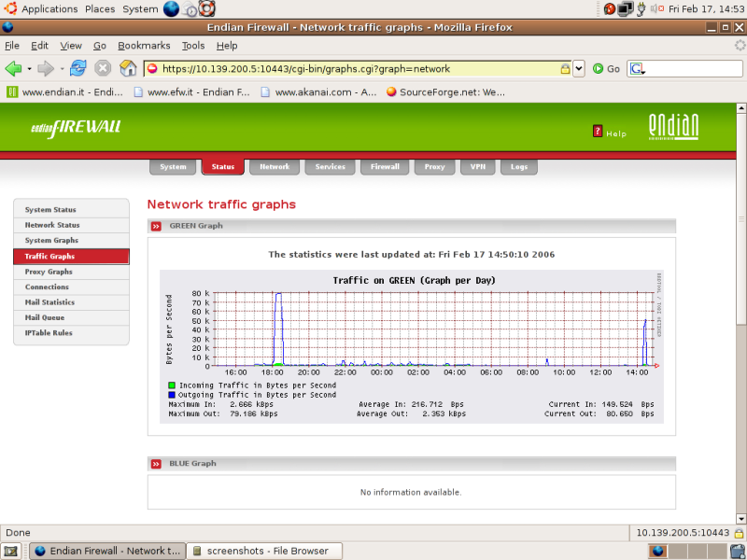
Task: Switch to the Network tab
Action: tap(275, 167)
